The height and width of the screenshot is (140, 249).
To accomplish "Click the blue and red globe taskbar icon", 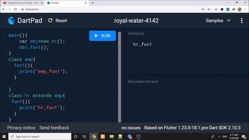I will click(130, 136).
